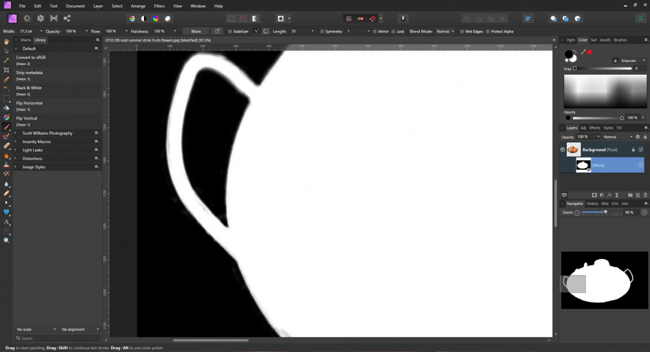Collapse the Background layer children
This screenshot has height=352, width=650.
click(563, 150)
